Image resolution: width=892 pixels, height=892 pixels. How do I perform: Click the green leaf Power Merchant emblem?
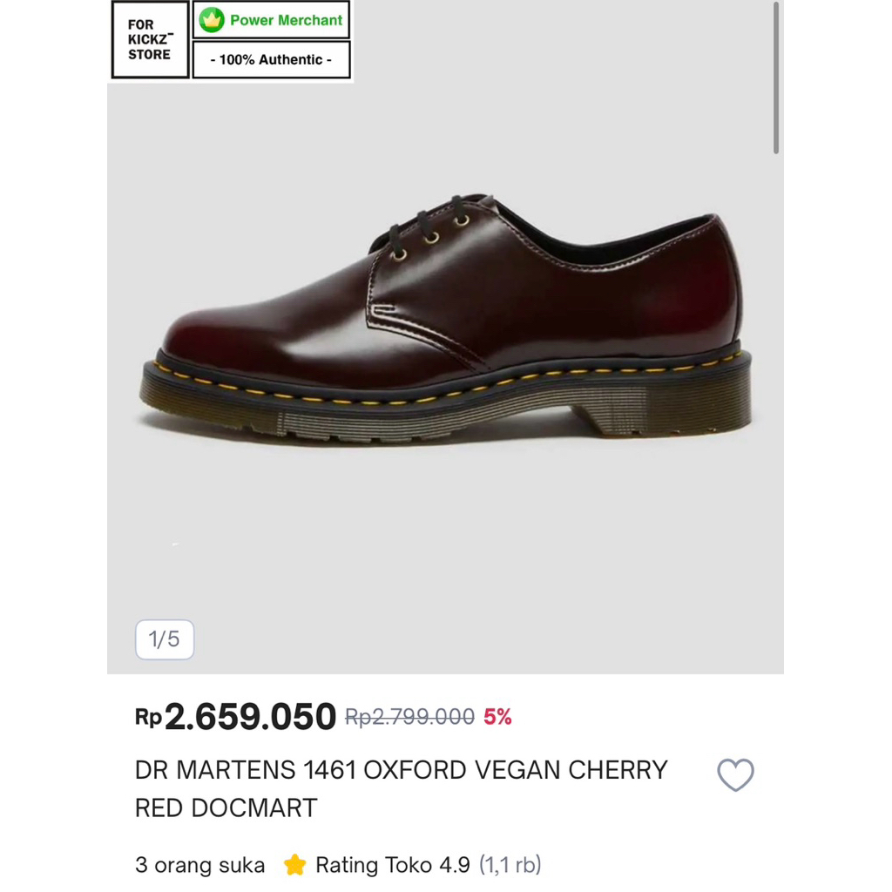point(210,19)
